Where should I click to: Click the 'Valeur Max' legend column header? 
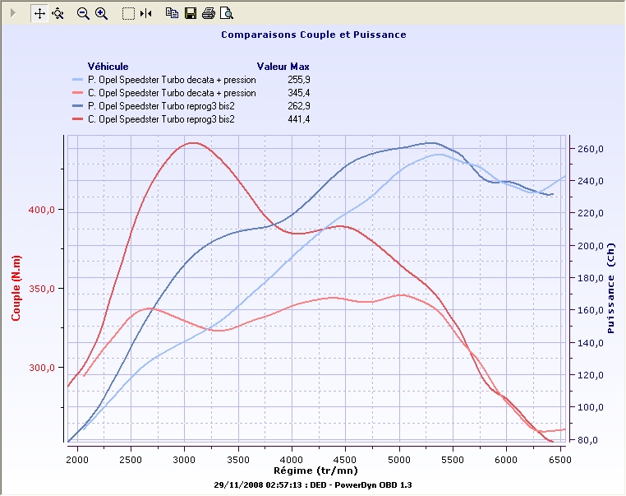283,67
